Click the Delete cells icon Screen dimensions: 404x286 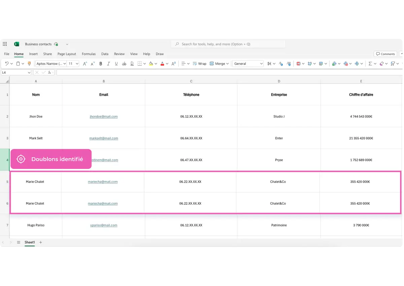coord(346,64)
